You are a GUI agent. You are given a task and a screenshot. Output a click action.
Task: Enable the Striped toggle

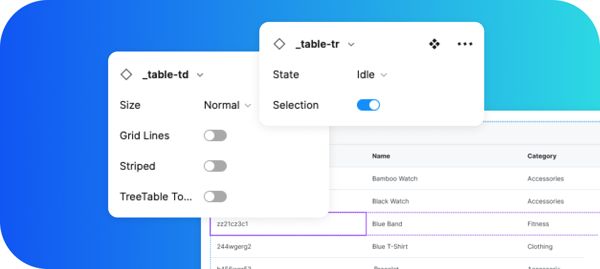click(x=215, y=166)
